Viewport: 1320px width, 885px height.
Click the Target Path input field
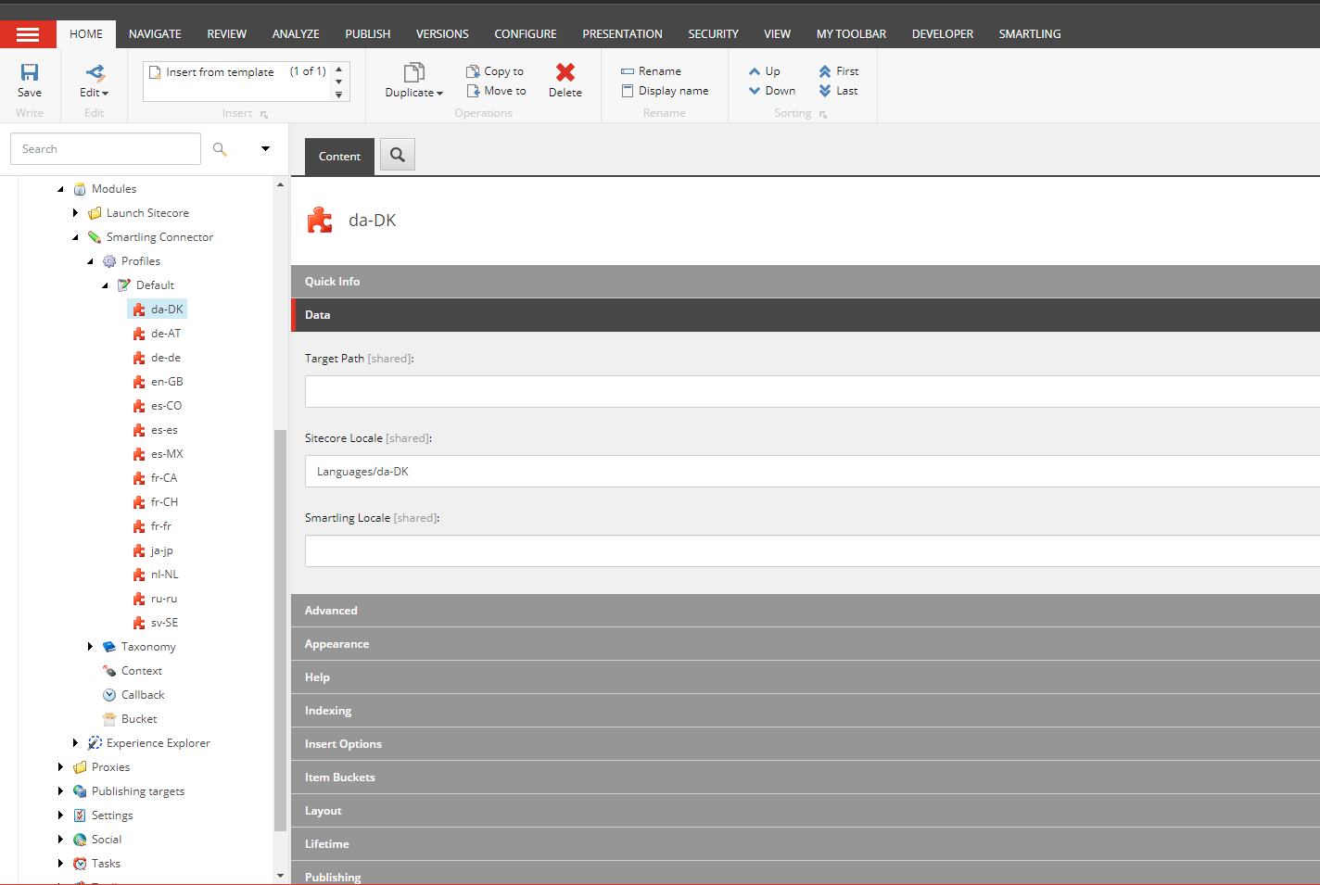(812, 391)
